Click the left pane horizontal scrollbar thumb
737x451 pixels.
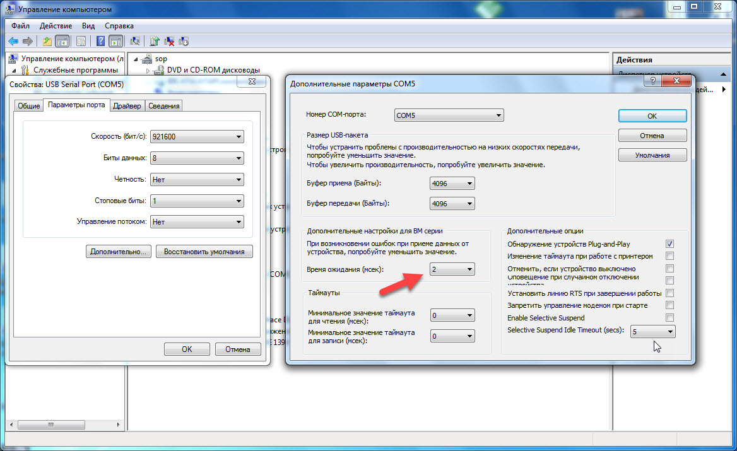51,425
